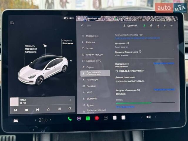Image resolution: width=188 pixels, height=141 pixels.
Task: Open the all apps three-dots icon
Action: tap(106, 118)
